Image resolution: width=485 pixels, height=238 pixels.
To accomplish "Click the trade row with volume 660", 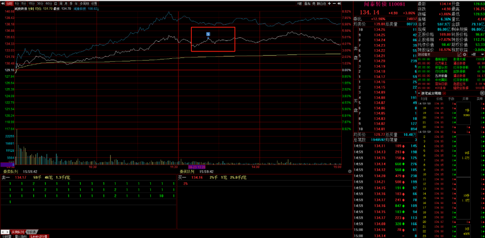I will coord(385,164).
